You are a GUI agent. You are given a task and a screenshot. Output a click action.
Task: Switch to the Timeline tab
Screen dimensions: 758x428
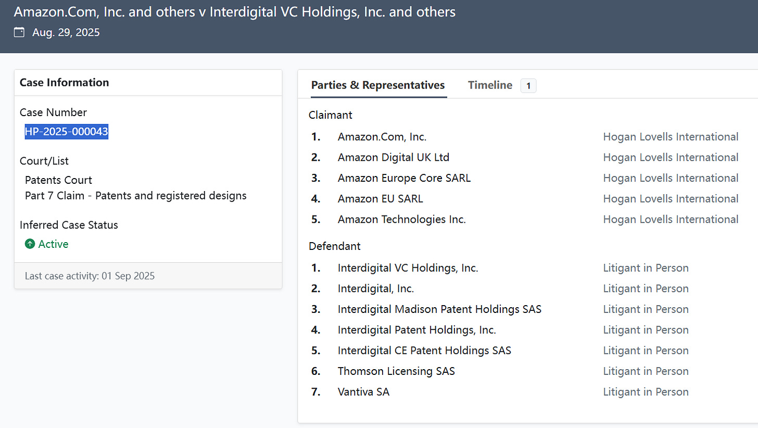click(490, 85)
